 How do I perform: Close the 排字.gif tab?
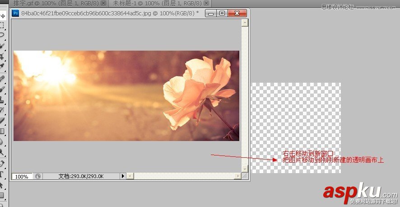[x=103, y=3]
